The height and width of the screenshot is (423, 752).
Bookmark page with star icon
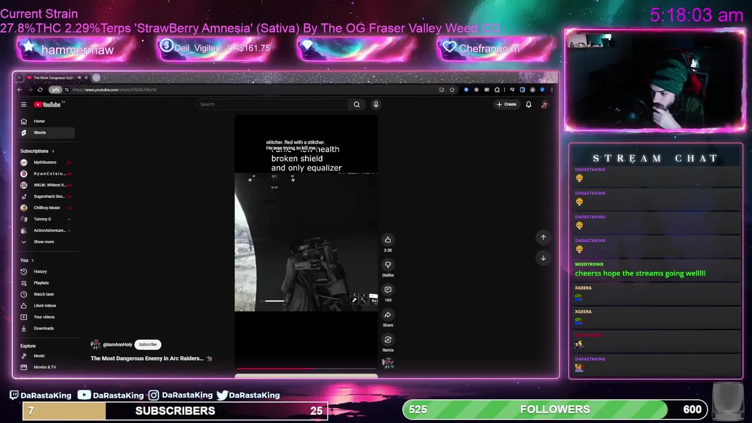click(452, 90)
